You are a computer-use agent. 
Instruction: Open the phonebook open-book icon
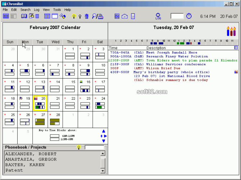(x=24, y=16)
